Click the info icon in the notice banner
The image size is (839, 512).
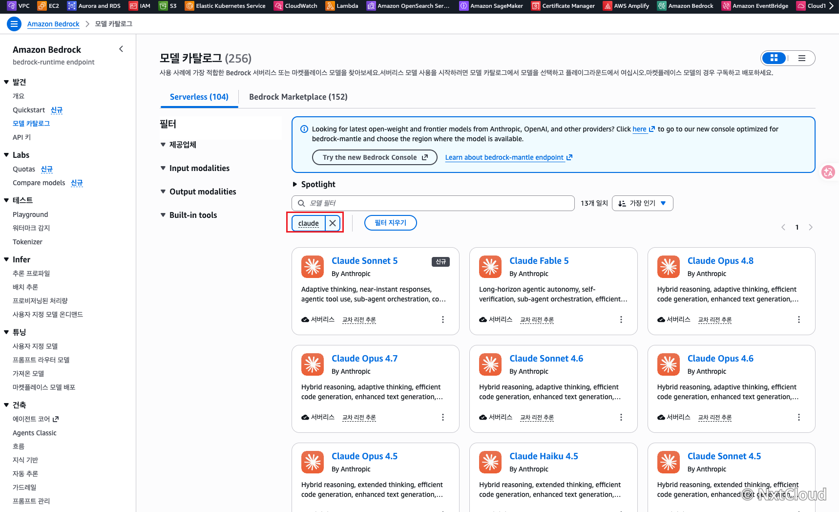click(x=304, y=129)
